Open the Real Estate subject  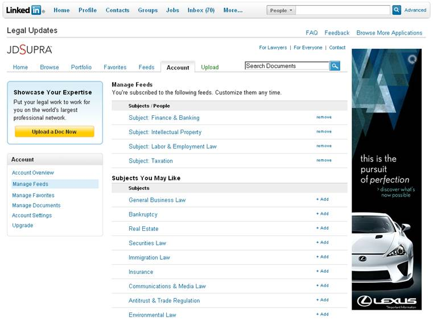click(143, 228)
